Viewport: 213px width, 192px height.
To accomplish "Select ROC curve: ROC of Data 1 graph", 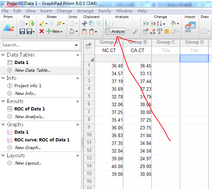I will point(42,140).
